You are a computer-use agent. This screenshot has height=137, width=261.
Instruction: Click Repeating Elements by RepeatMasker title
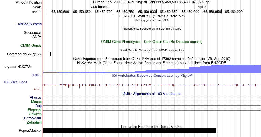pos(152,127)
